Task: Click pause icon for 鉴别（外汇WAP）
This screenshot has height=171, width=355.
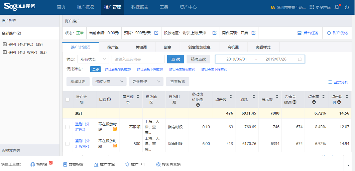Action: coord(115,145)
